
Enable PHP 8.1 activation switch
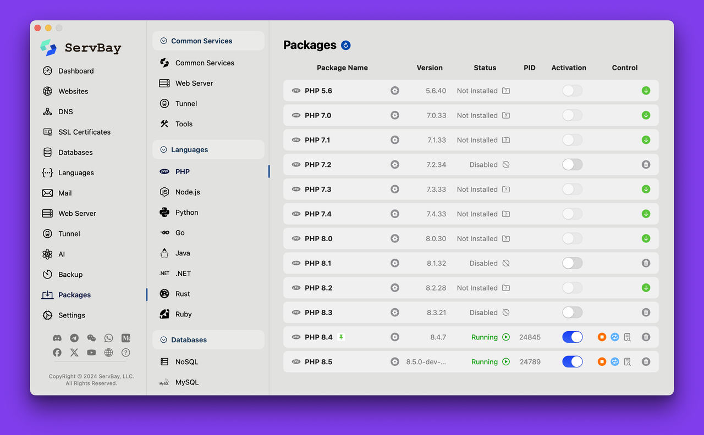coord(572,263)
